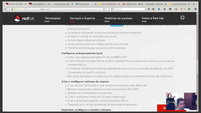Click 'Criar e configurar diretórios GID' item
Screen dimensions: 201x113
tap(97, 97)
